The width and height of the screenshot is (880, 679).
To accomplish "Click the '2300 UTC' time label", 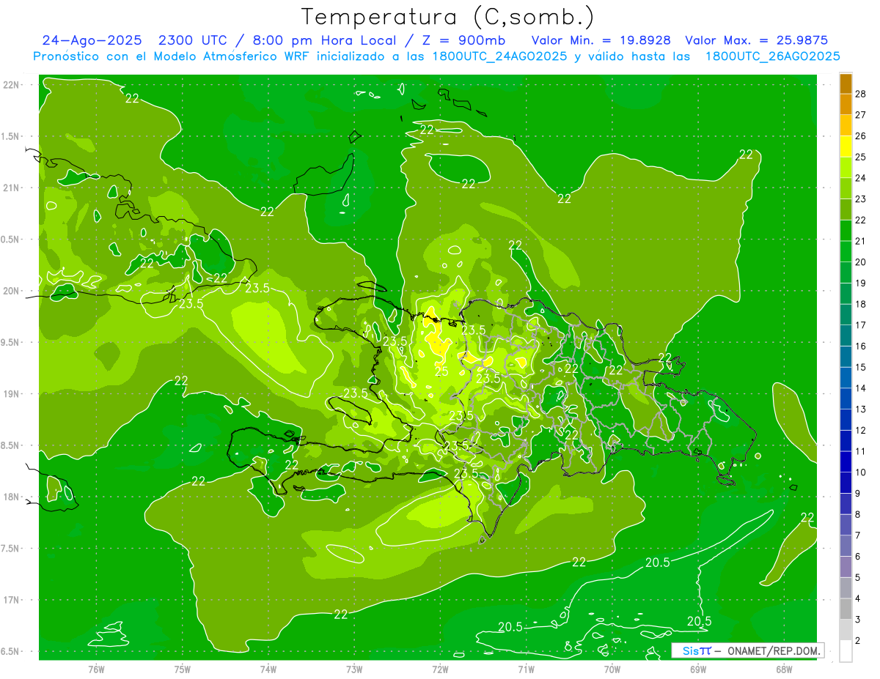I will (194, 41).
